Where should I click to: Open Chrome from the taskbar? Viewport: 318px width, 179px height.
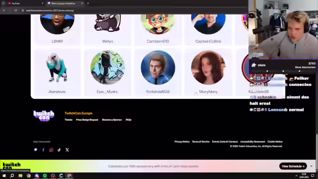point(29,176)
